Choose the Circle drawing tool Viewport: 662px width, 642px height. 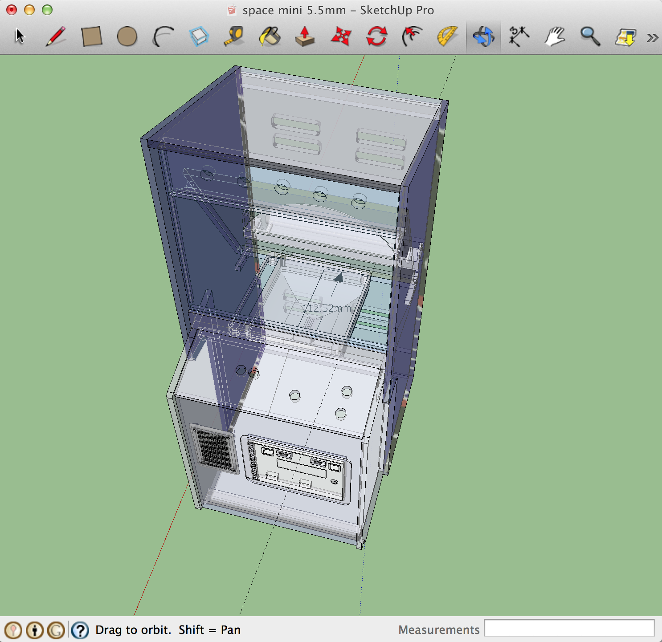127,37
